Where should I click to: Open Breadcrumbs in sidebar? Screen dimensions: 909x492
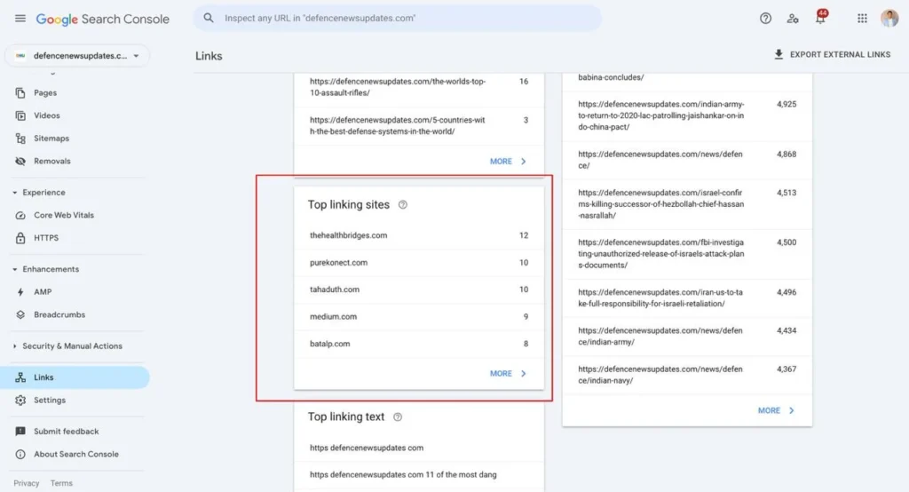coord(59,314)
